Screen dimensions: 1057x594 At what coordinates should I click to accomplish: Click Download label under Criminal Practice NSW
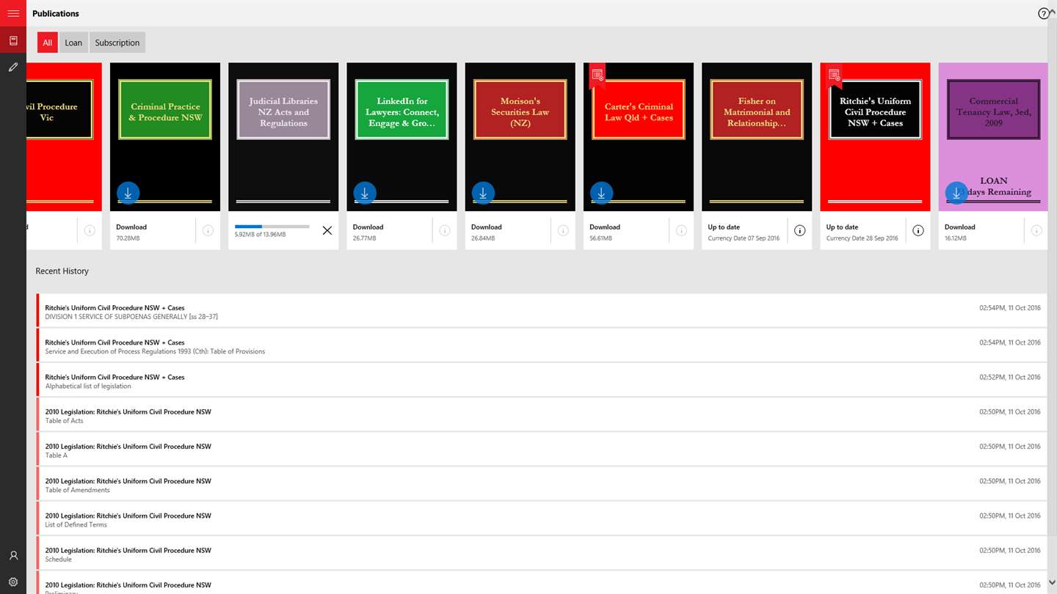(x=131, y=227)
